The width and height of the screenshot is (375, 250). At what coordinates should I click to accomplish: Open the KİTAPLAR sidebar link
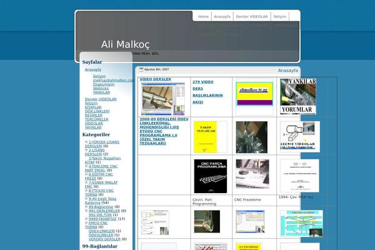pos(93,107)
